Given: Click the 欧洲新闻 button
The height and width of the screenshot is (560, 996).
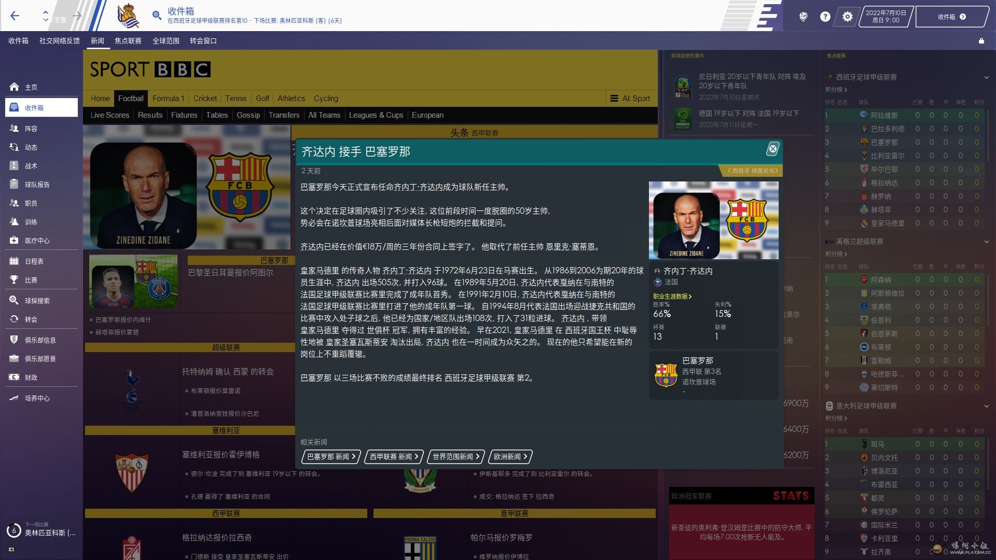Looking at the screenshot, I should (x=510, y=457).
